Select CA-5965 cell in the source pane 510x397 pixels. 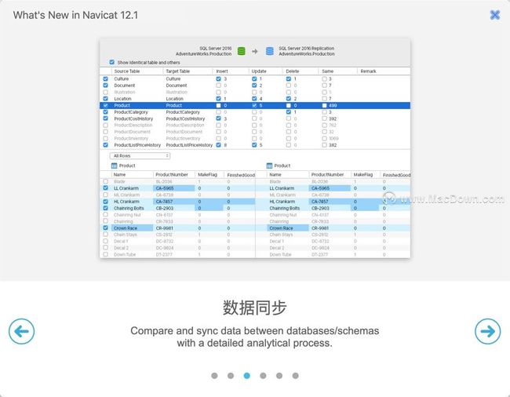pyautogui.click(x=173, y=188)
